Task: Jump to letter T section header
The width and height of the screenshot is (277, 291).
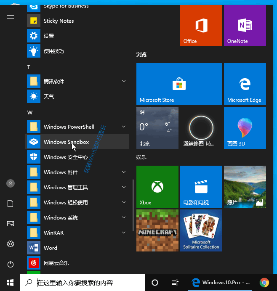Action: [29, 67]
